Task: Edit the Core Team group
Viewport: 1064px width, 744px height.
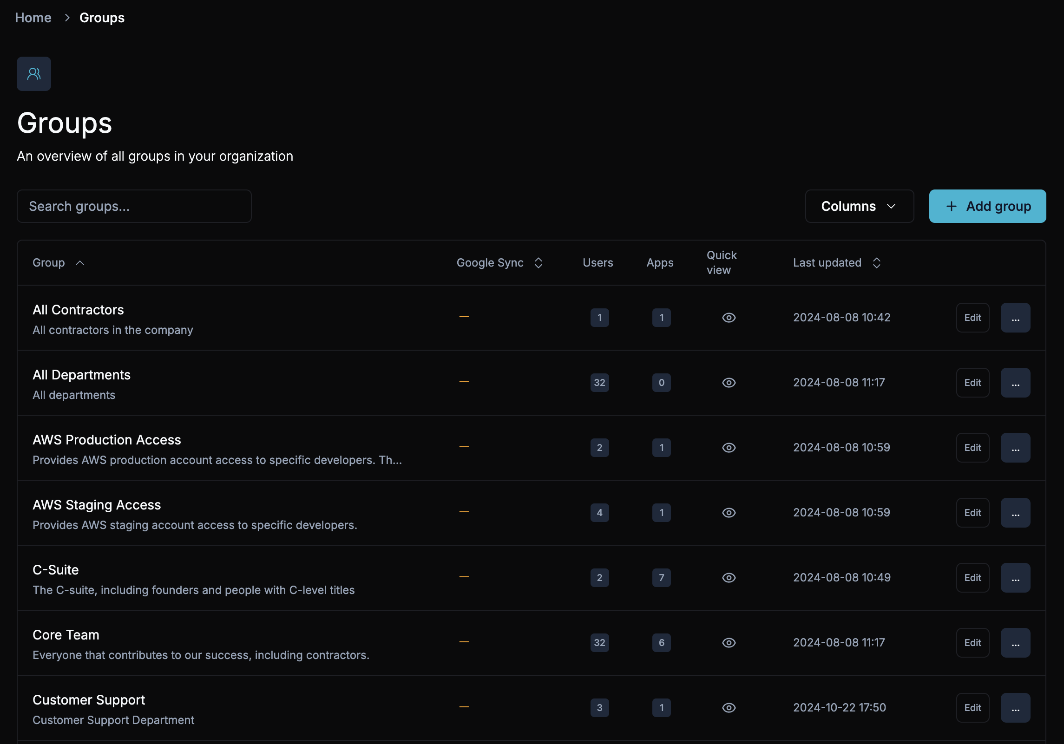Action: [972, 643]
